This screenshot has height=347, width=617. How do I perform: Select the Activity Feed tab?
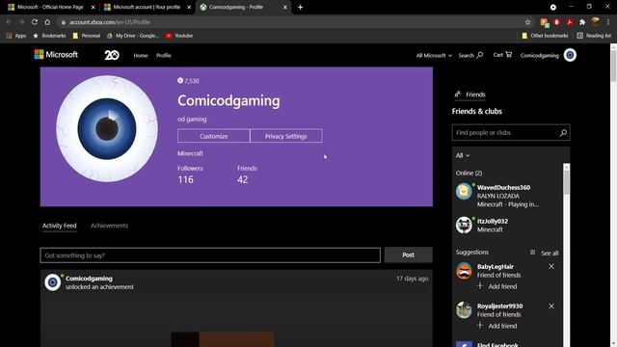[60, 226]
